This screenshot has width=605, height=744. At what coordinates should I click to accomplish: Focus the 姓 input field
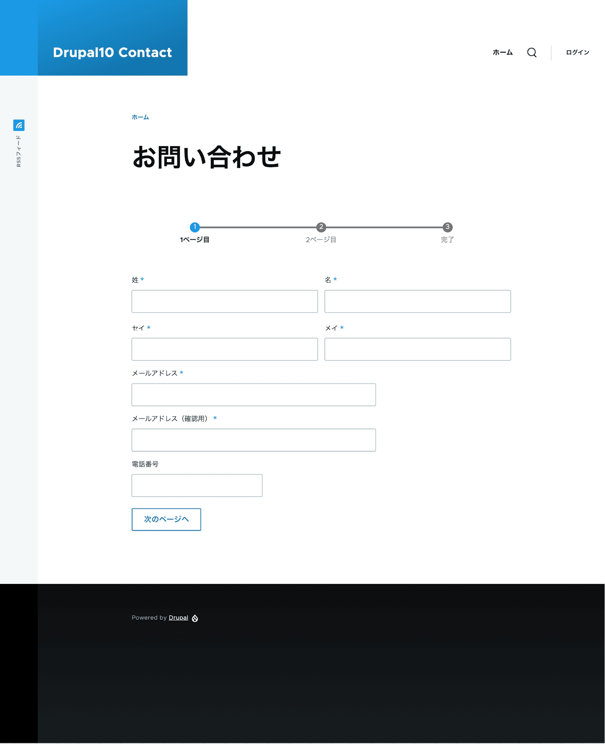[225, 301]
